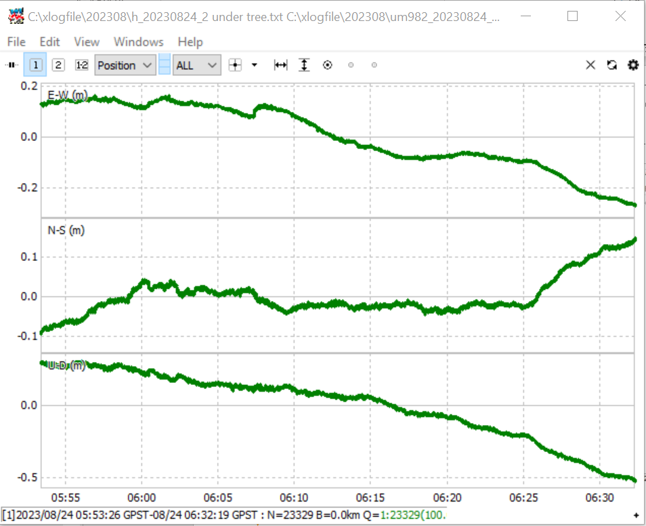646x526 pixels.
Task: Click the green Q=1:23329 status text
Action: click(x=413, y=515)
